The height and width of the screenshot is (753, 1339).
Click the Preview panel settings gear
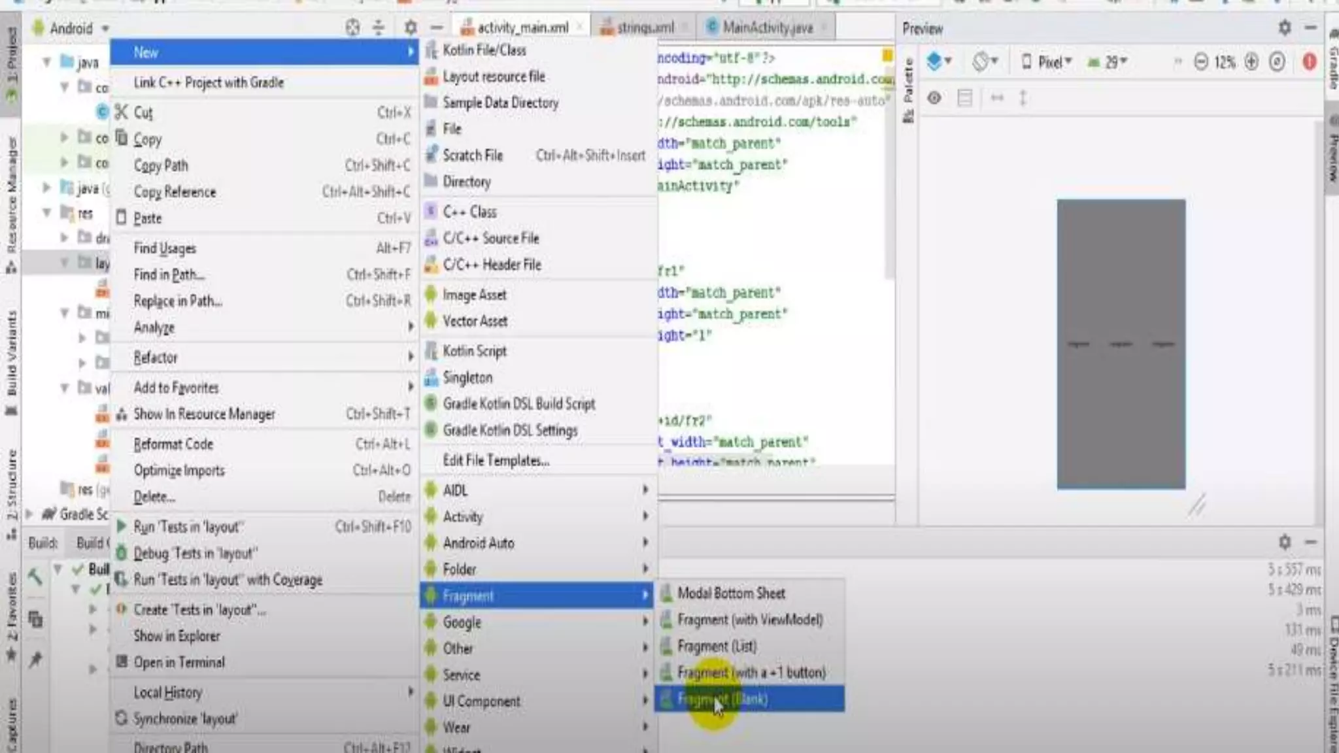click(x=1284, y=28)
